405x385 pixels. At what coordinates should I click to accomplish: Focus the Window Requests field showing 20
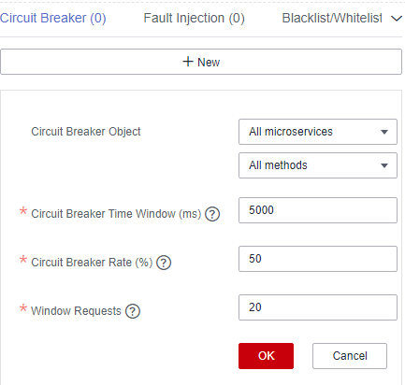click(318, 307)
